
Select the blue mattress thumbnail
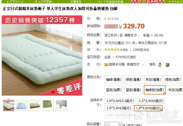22,106
